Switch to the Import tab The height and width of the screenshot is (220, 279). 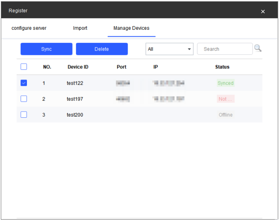tap(80, 28)
